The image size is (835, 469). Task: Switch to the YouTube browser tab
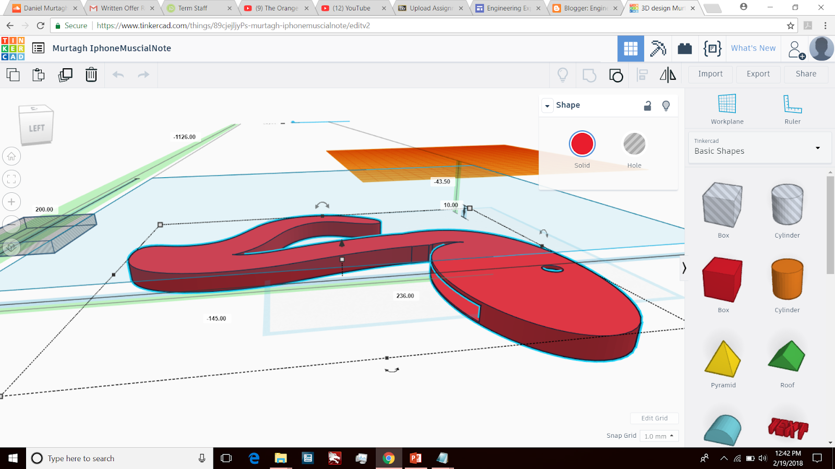pyautogui.click(x=349, y=8)
